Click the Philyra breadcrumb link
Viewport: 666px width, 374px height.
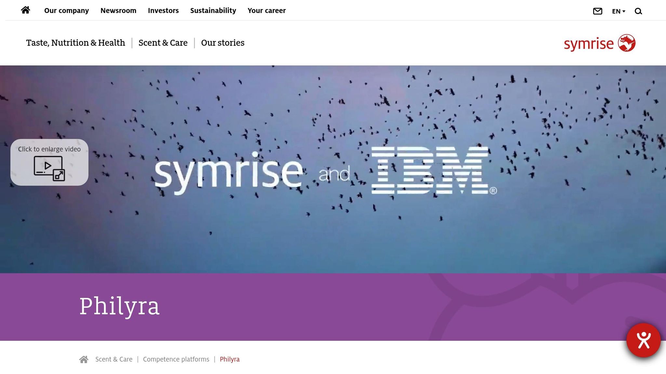[x=230, y=359]
